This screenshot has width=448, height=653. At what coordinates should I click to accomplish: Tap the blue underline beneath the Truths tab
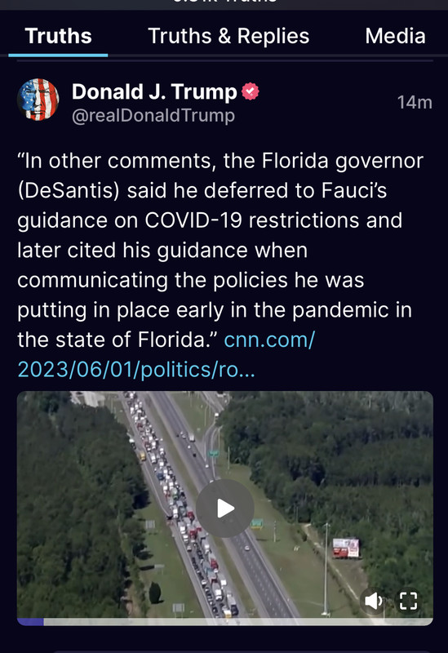pos(58,55)
